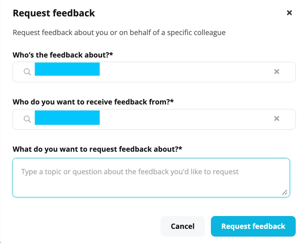305x243 pixels.
Task: Click search icon in 'Who's the feedback about' field
Action: click(27, 72)
